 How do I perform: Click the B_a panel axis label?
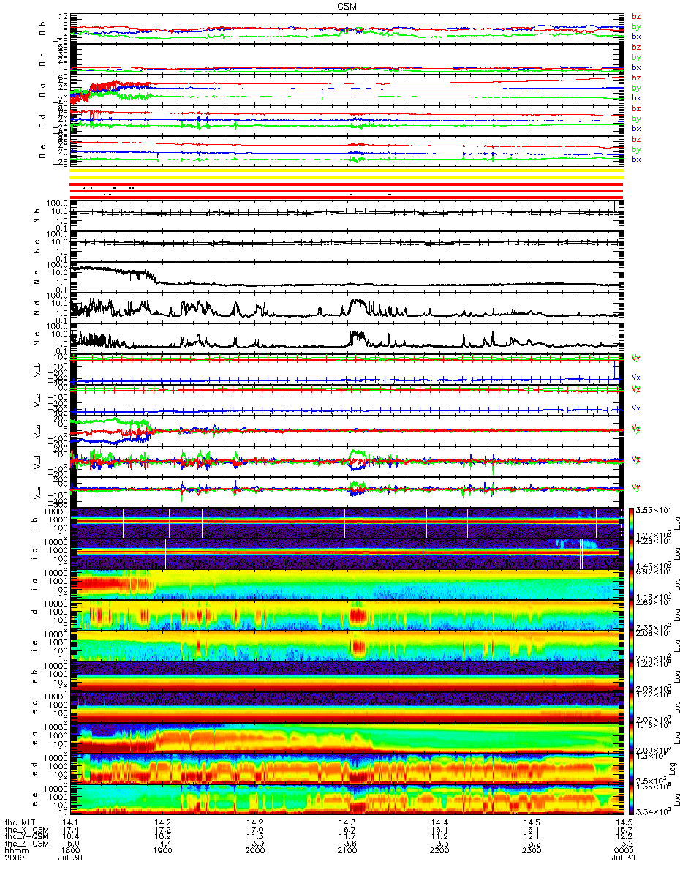[43, 90]
